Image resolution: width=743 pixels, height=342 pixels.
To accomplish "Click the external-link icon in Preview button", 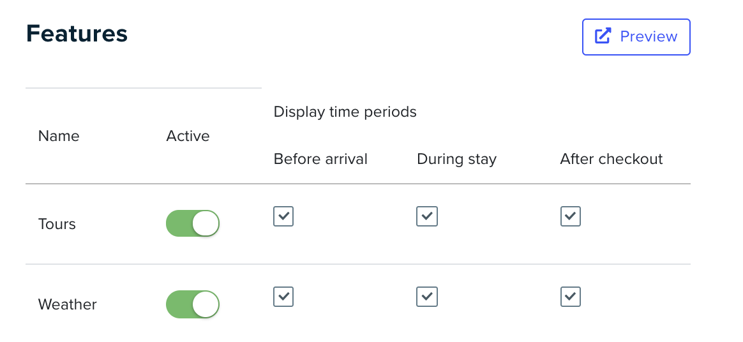I will click(x=603, y=36).
